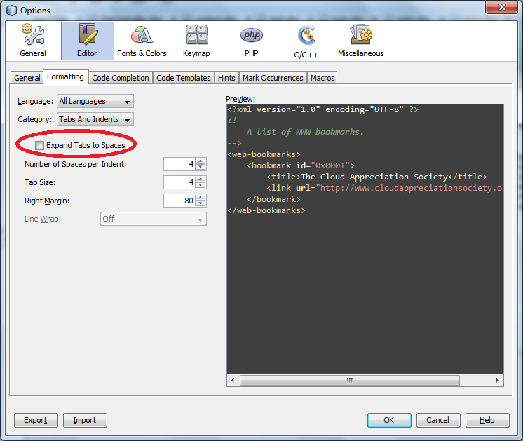Click the Cancel button
Viewport: 523px width, 441px height.
click(x=438, y=420)
